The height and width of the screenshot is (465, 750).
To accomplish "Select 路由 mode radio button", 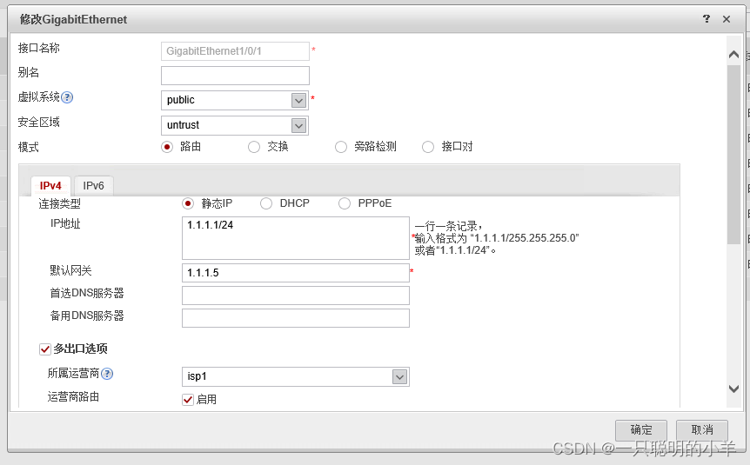I will 166,147.
